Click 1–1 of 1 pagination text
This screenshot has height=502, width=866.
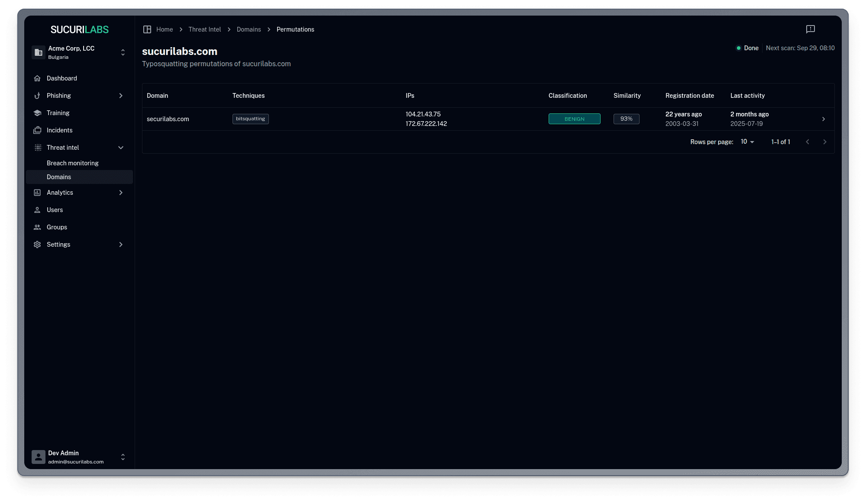tap(781, 142)
